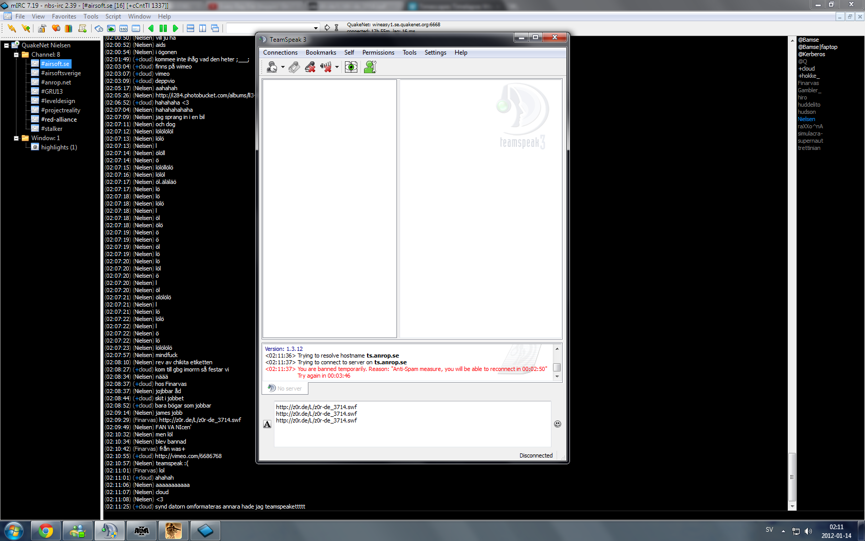The width and height of the screenshot is (865, 541).
Task: Open the away status dropdown arrow
Action: click(x=283, y=67)
